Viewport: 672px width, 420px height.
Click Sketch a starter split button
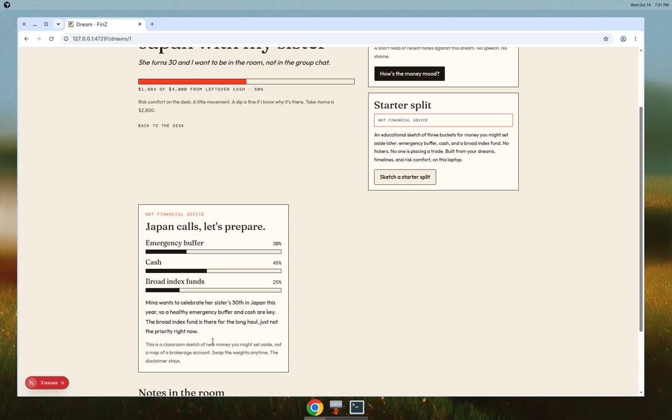[x=405, y=177]
